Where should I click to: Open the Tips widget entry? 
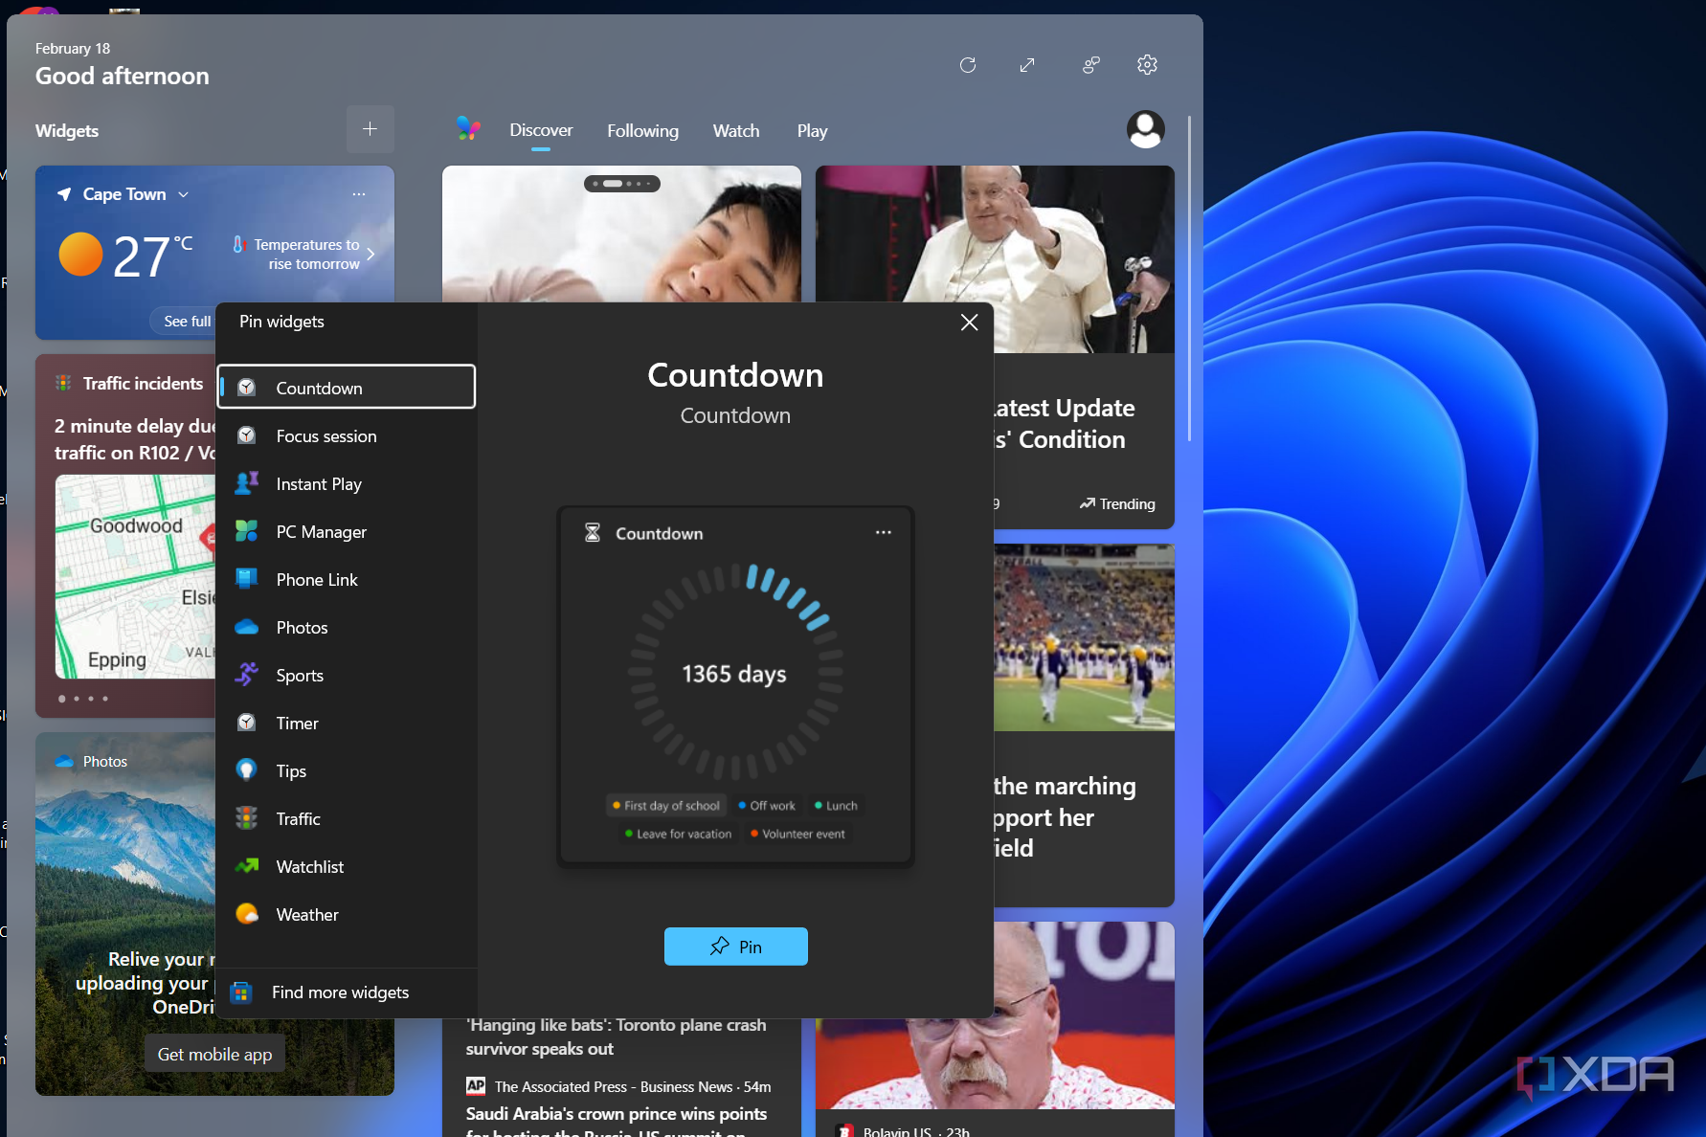click(x=347, y=771)
